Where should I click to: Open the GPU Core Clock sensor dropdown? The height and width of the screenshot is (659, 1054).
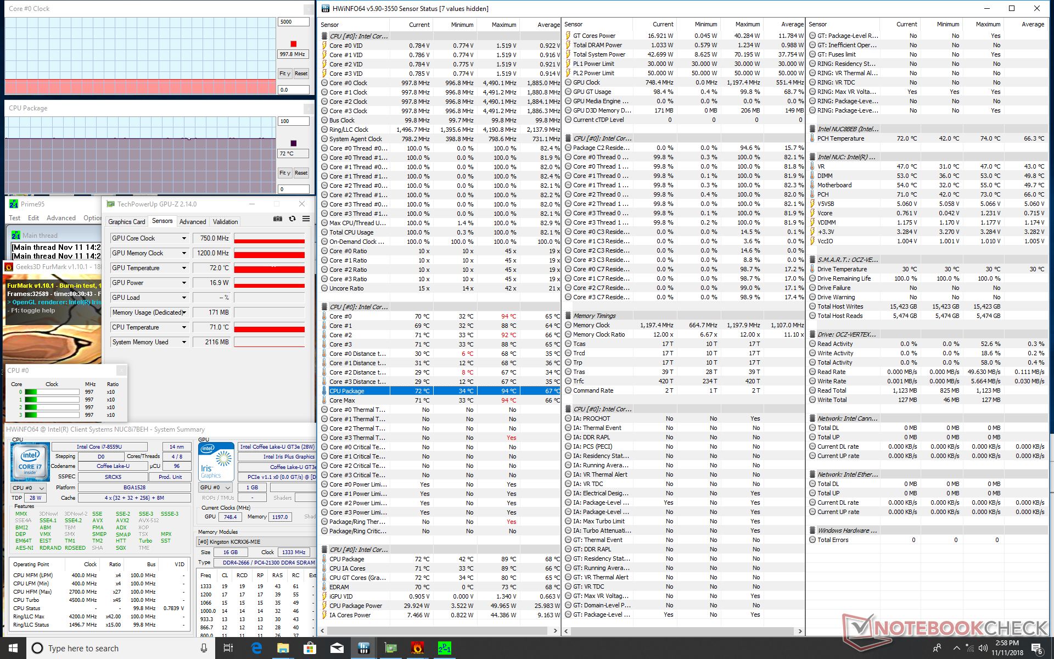click(x=184, y=238)
